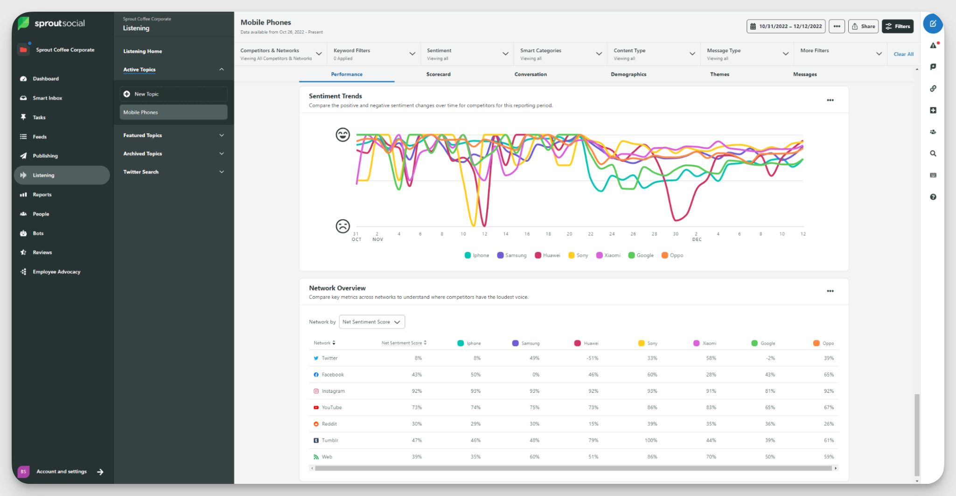Click the Reviews star icon
The height and width of the screenshot is (496, 956).
pyautogui.click(x=23, y=252)
